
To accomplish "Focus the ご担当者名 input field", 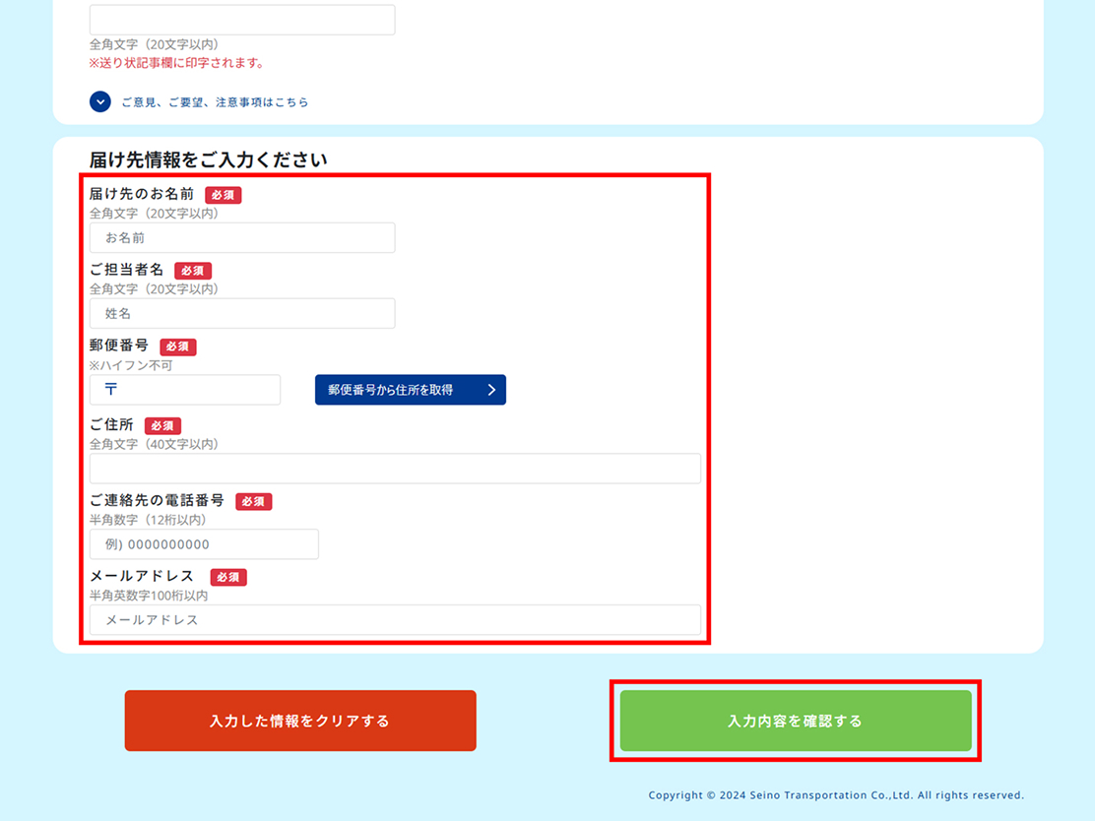I will (242, 313).
